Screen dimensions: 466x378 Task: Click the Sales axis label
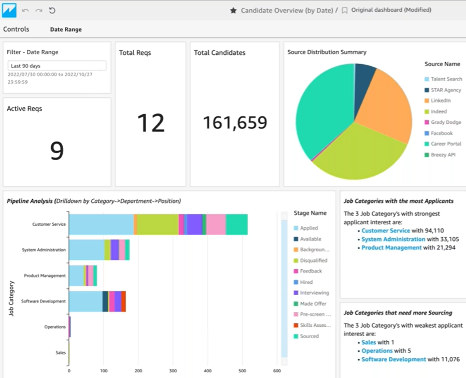pos(61,353)
